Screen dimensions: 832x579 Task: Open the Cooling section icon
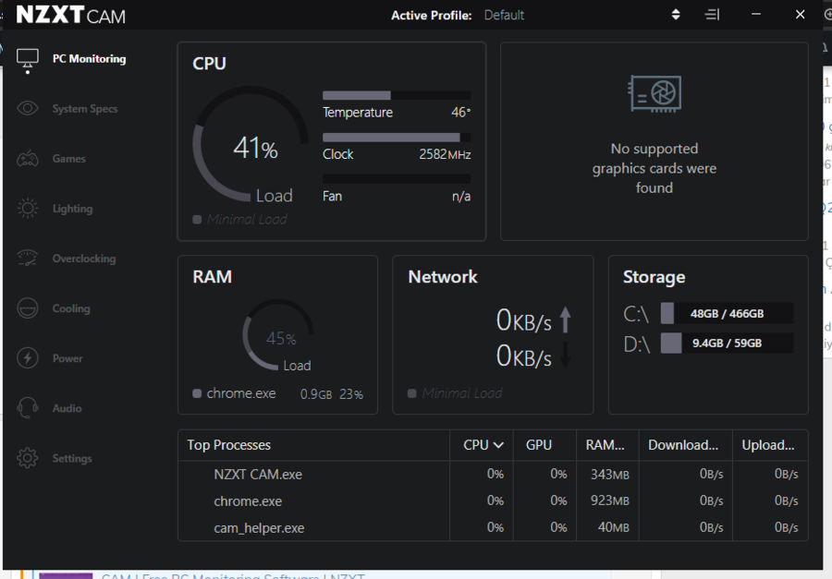click(x=28, y=308)
